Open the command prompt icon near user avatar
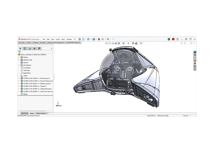Screen dimensions: 214x153 click(169, 39)
